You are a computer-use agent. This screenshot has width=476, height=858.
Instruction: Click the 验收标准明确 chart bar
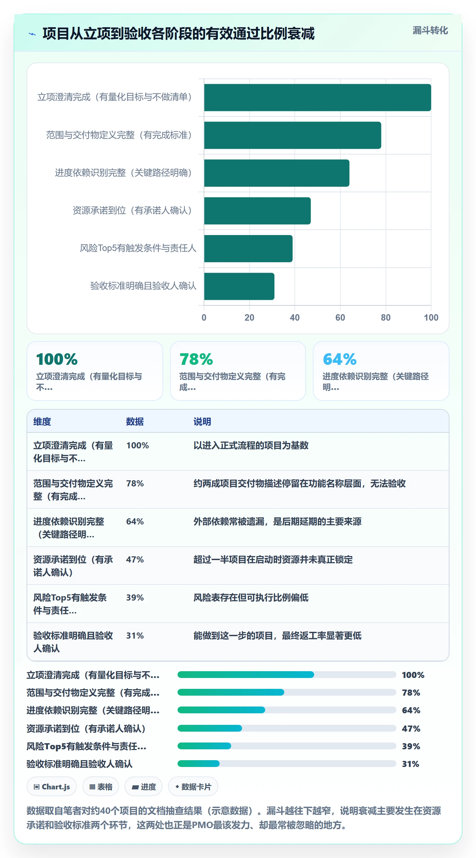239,286
